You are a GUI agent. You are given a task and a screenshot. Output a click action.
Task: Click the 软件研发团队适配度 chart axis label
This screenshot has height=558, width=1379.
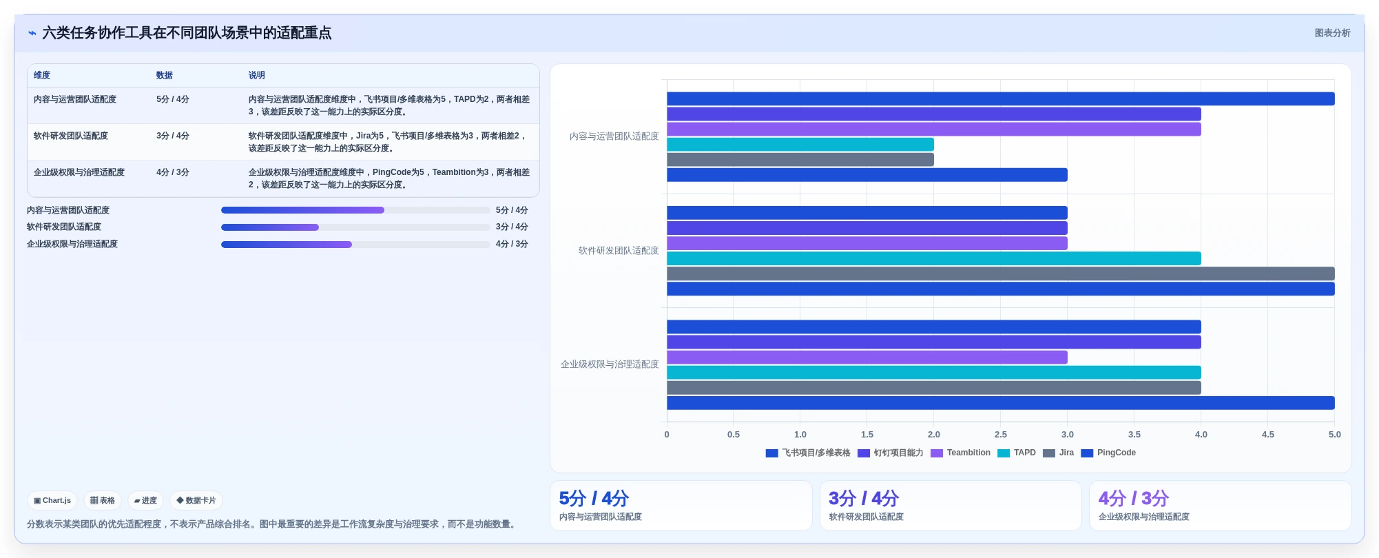click(619, 251)
